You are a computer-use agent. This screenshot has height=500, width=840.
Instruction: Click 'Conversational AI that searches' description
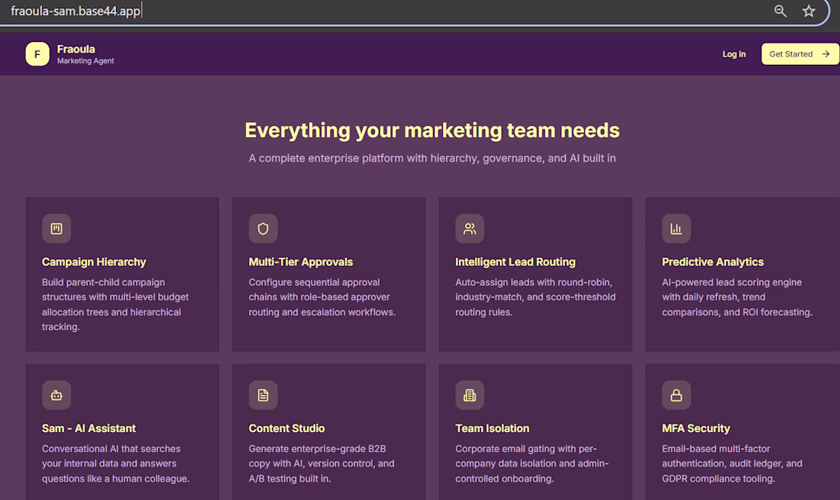coord(116,463)
